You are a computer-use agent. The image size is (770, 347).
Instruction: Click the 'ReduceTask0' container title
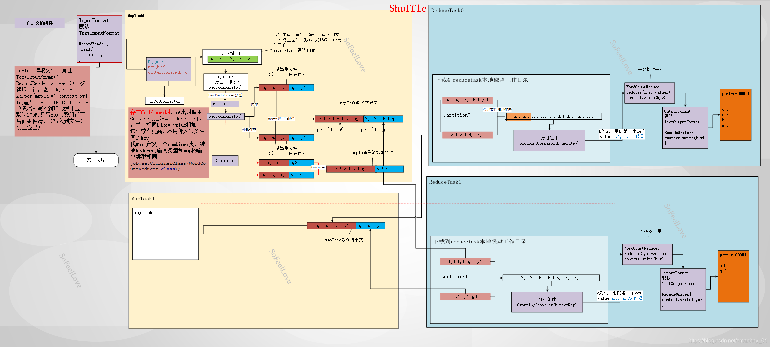tap(447, 11)
